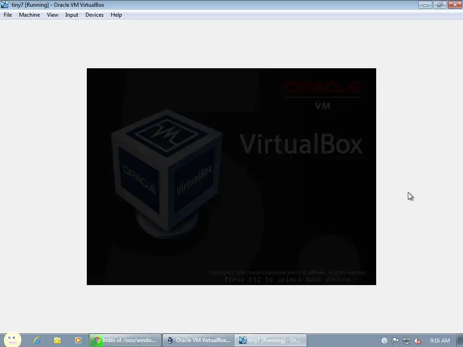Close the tiny7 VirtualBox window

pos(455,5)
